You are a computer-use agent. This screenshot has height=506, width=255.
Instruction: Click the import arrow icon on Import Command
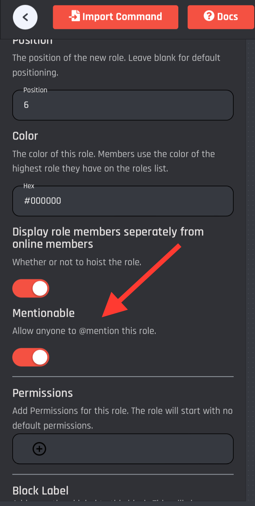[75, 17]
